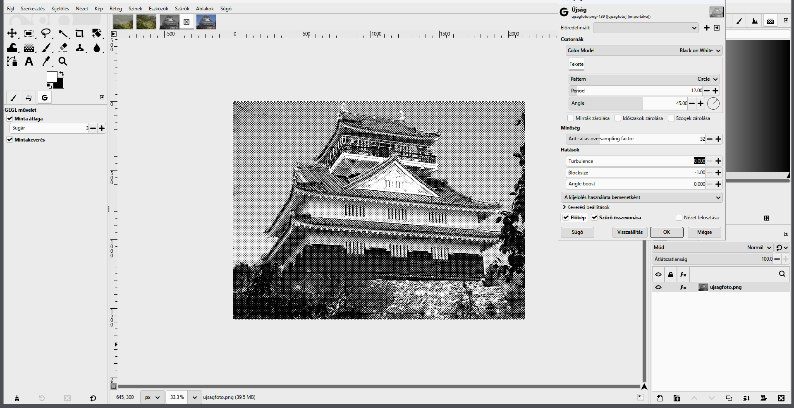Image resolution: width=794 pixels, height=408 pixels.
Task: Select the Free Select lasso tool
Action: (46, 34)
